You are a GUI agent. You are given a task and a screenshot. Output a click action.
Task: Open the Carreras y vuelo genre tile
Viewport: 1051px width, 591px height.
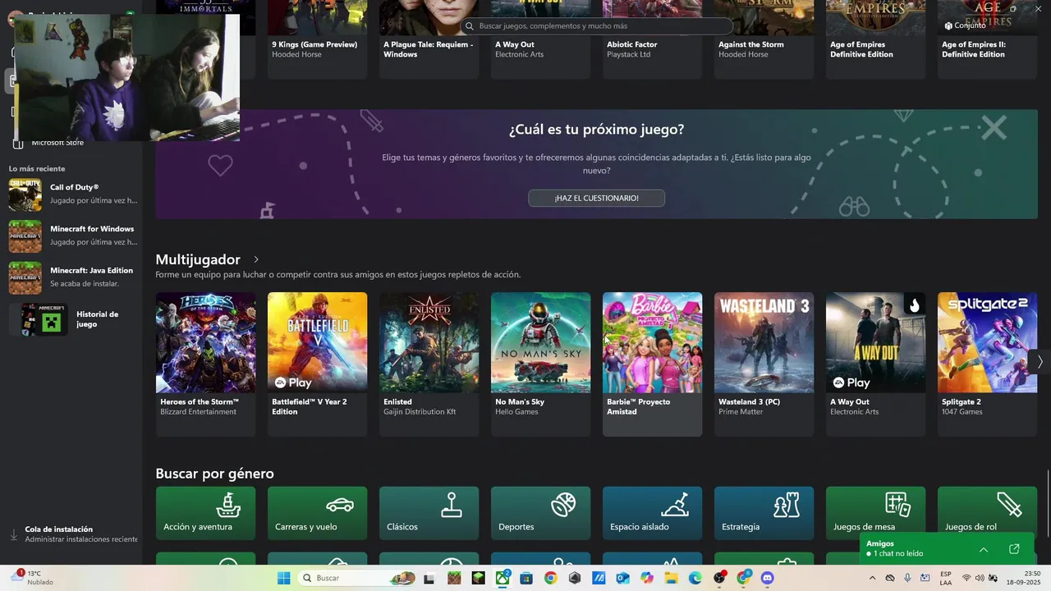point(317,513)
